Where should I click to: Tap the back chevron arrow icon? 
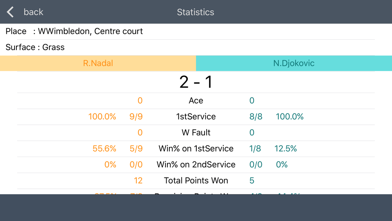click(x=10, y=12)
